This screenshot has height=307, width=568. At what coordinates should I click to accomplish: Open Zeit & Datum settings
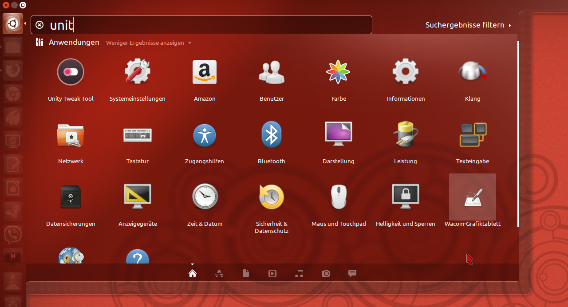point(205,197)
